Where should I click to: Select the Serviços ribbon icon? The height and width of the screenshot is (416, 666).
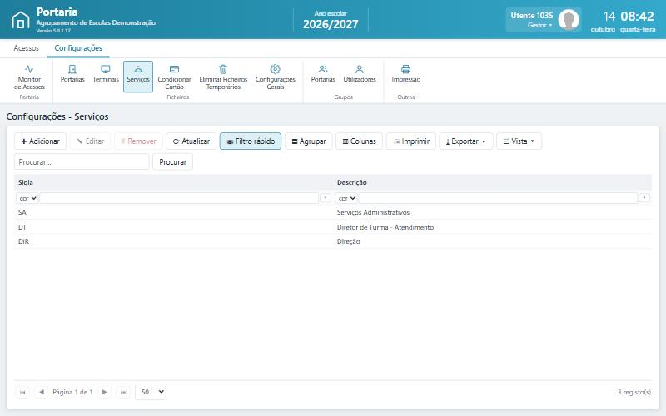[138, 77]
